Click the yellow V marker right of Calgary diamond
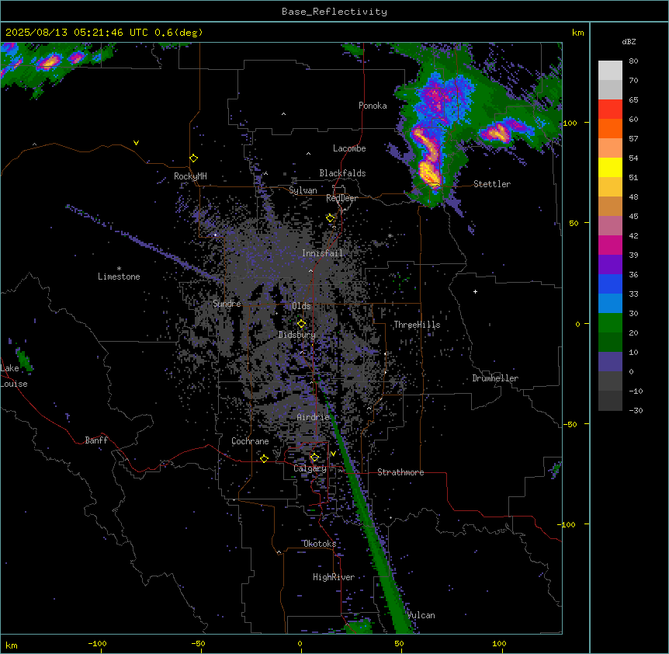669x654 pixels. [x=333, y=454]
